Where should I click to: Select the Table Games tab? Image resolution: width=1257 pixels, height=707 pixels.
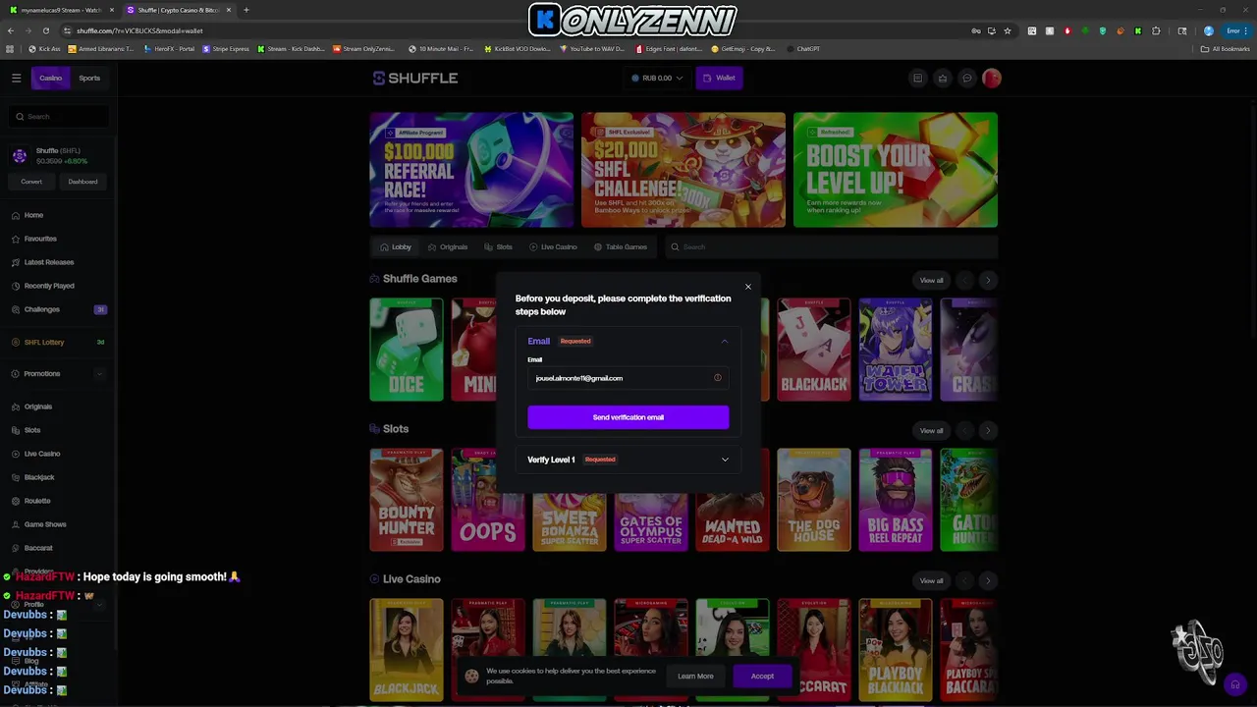(x=621, y=246)
